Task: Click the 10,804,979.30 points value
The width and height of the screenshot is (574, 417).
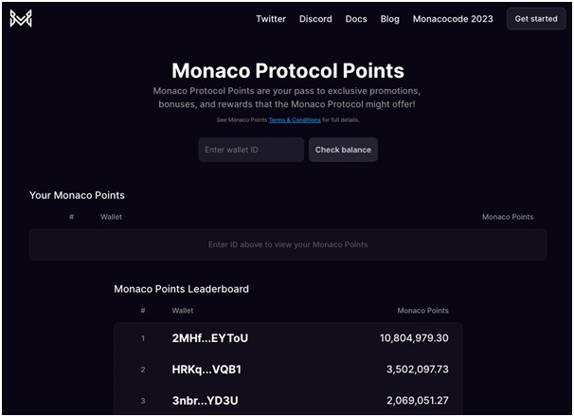Action: (414, 337)
